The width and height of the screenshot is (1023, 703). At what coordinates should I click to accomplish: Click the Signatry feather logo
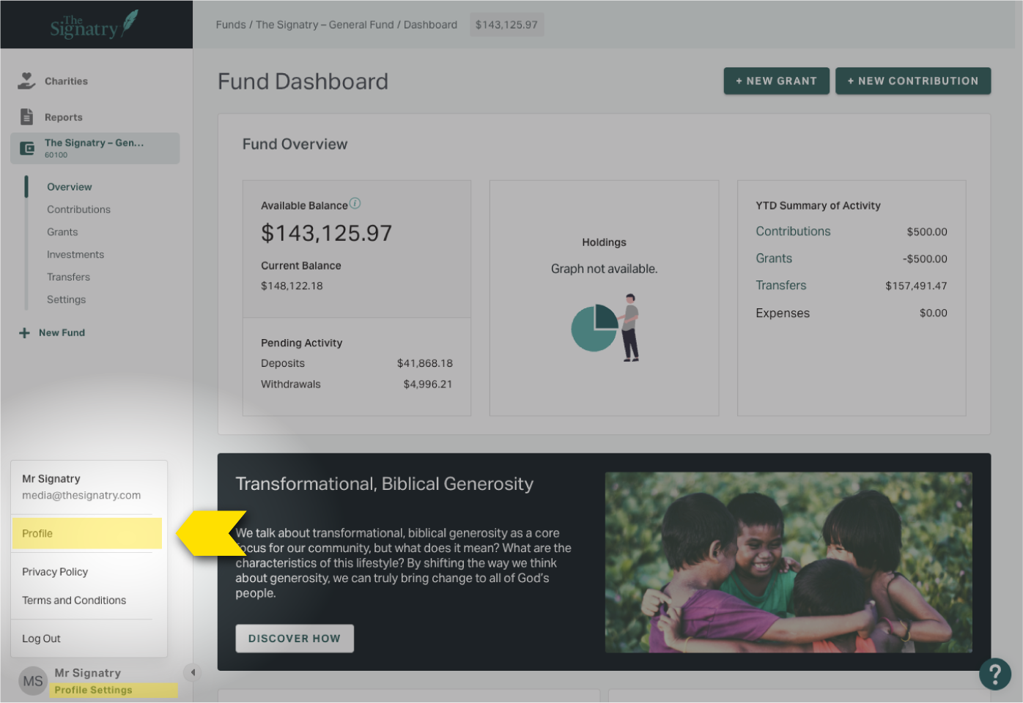pos(95,24)
